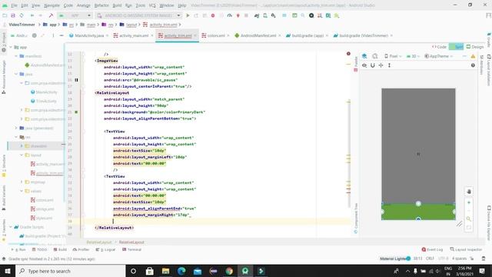Open the Build menu
Screen dimensions: 492x277
point(117,5)
